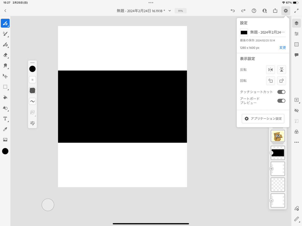302x226 pixels.
Task: Close settings via the gear icon
Action: (286, 11)
